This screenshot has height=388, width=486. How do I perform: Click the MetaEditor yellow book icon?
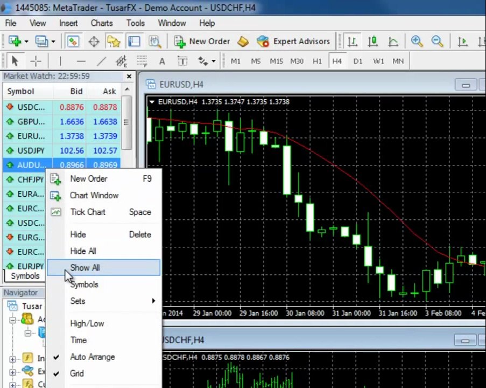click(x=243, y=41)
